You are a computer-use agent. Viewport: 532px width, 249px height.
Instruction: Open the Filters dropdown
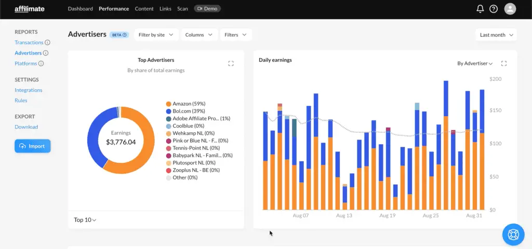[236, 35]
